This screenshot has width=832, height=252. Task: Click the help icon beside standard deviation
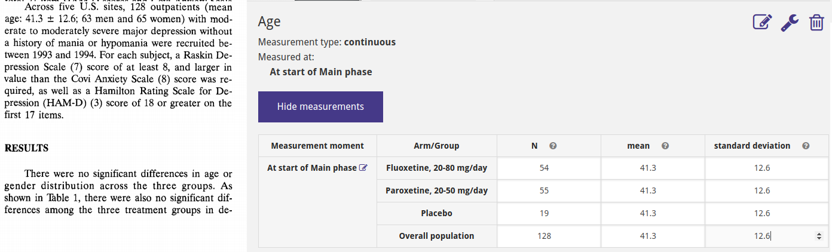pos(806,146)
